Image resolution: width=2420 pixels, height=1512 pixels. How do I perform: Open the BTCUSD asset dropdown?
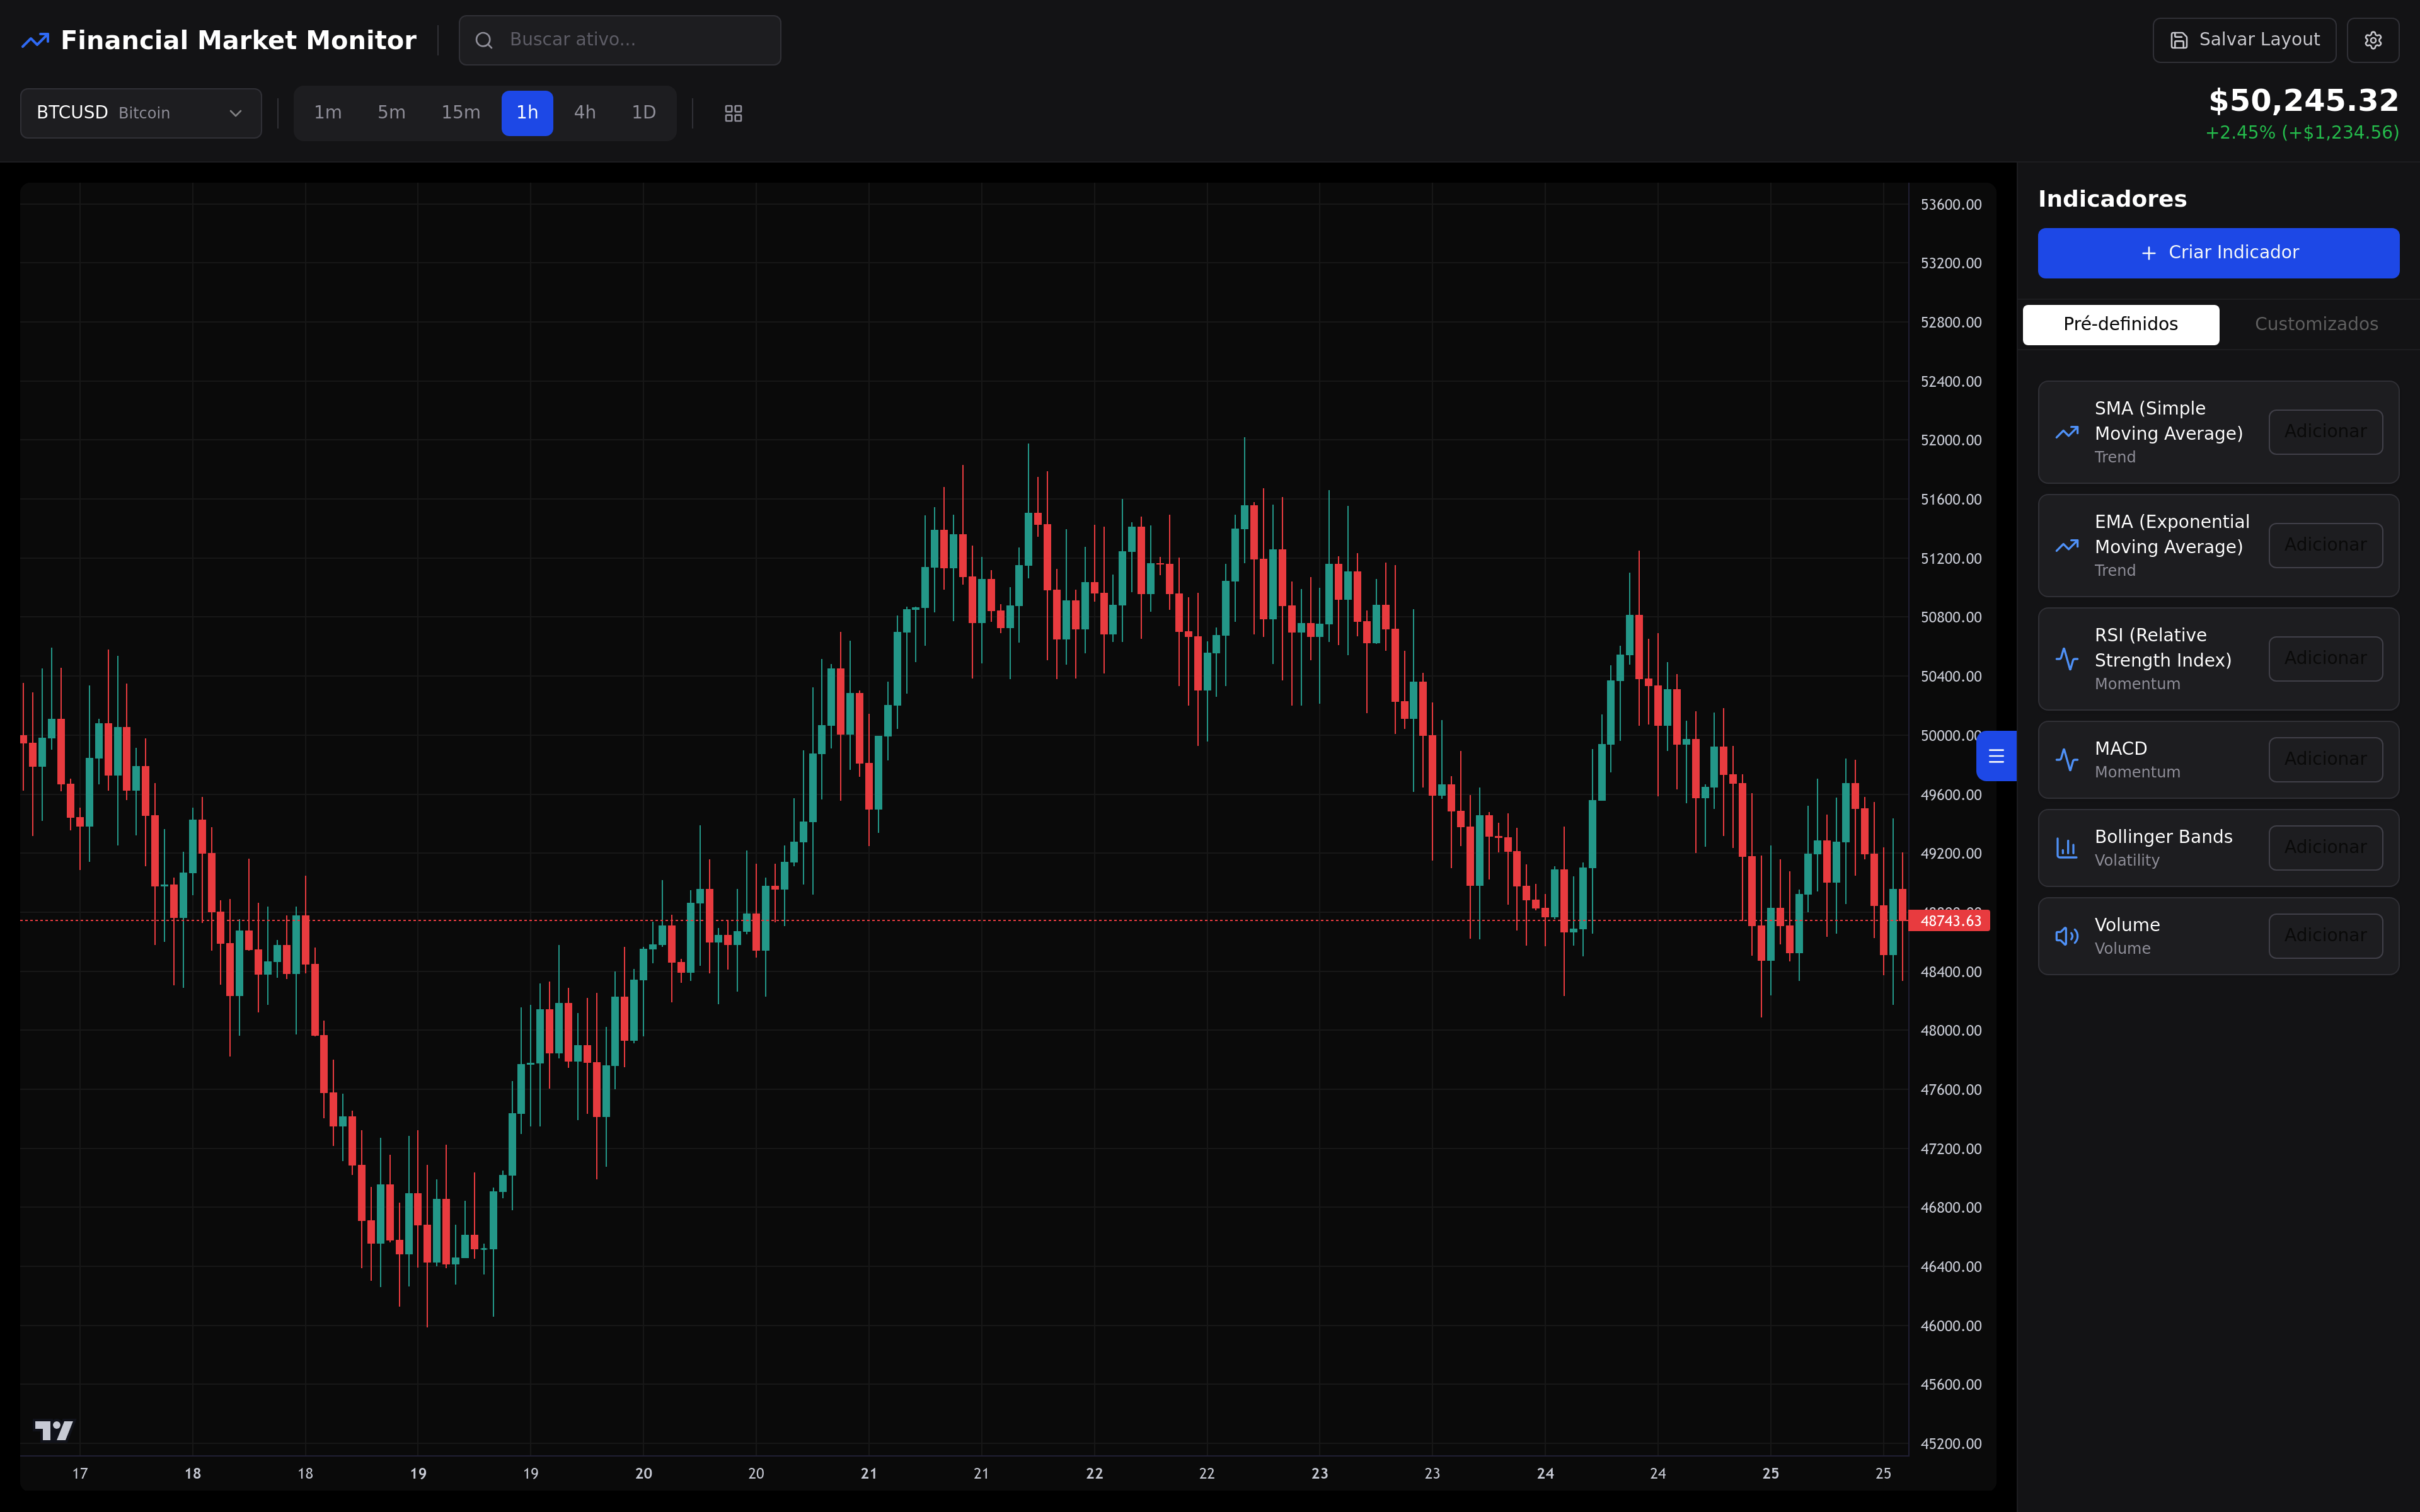coord(140,113)
